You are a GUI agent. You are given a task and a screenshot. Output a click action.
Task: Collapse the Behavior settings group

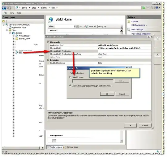point(48,60)
